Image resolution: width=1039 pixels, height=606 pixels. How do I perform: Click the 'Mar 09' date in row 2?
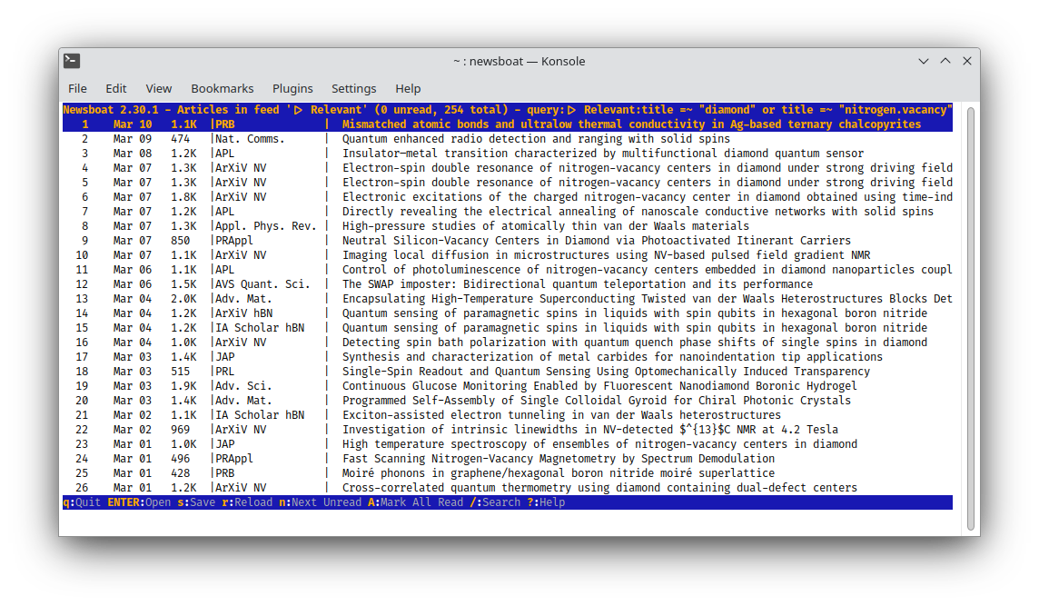132,139
